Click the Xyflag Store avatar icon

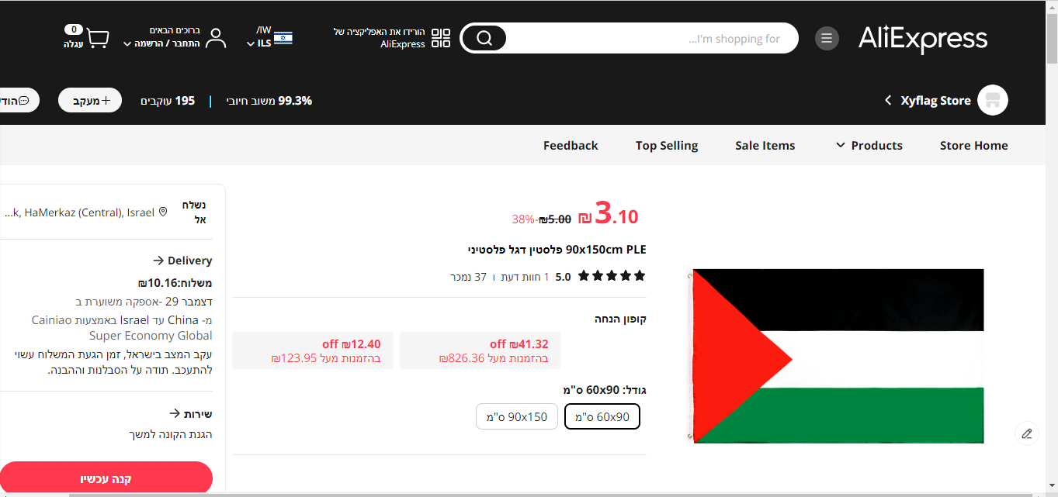[993, 100]
